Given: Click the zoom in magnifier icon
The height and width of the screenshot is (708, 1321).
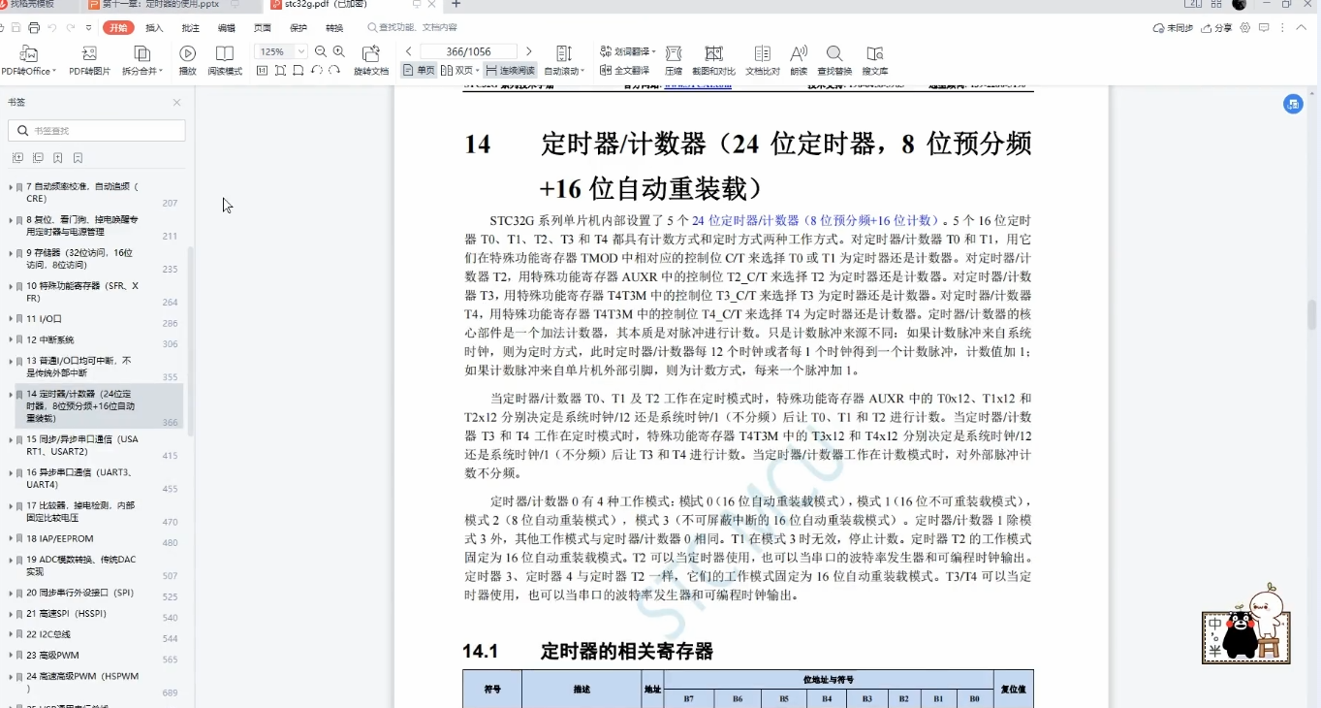Looking at the screenshot, I should 339,51.
